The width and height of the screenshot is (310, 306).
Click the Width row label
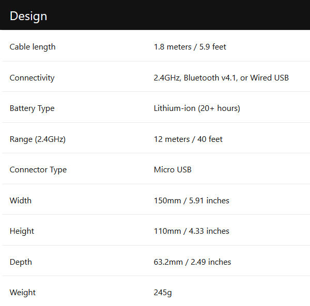coord(21,201)
